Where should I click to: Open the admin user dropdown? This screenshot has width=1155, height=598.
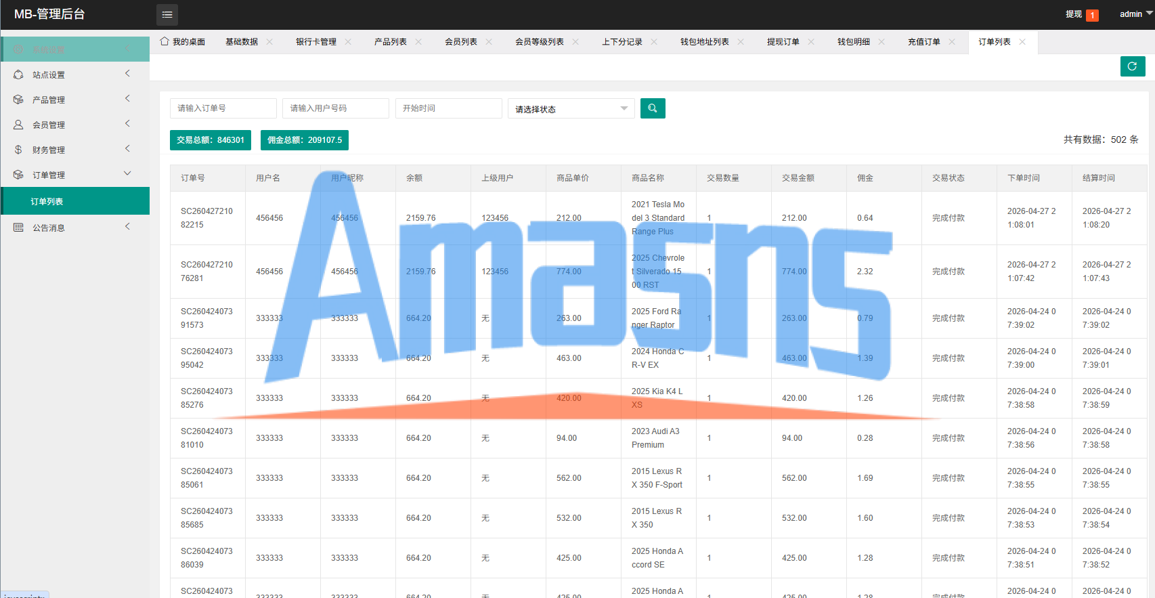1135,14
